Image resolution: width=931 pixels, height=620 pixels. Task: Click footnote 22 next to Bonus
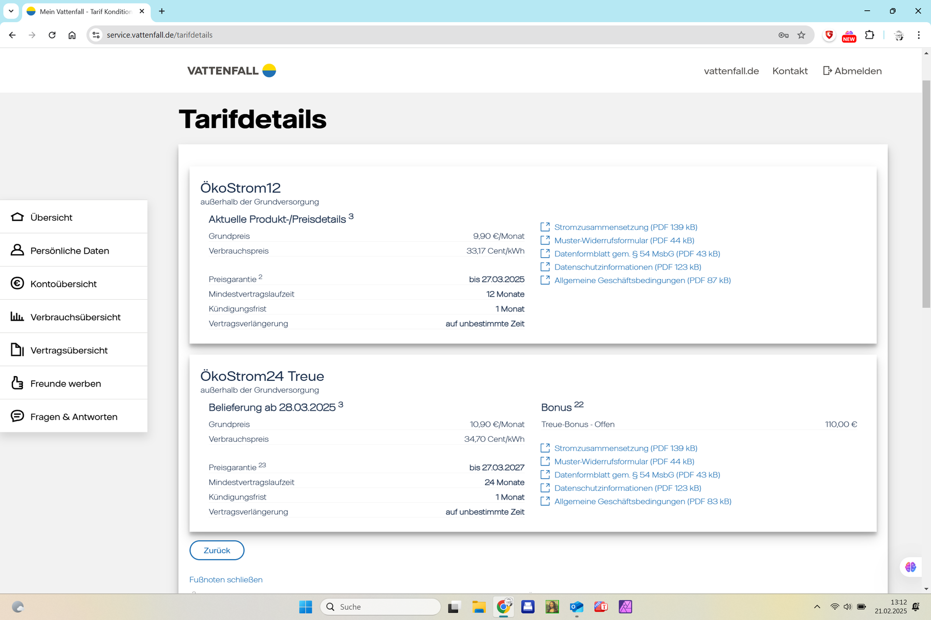click(579, 404)
